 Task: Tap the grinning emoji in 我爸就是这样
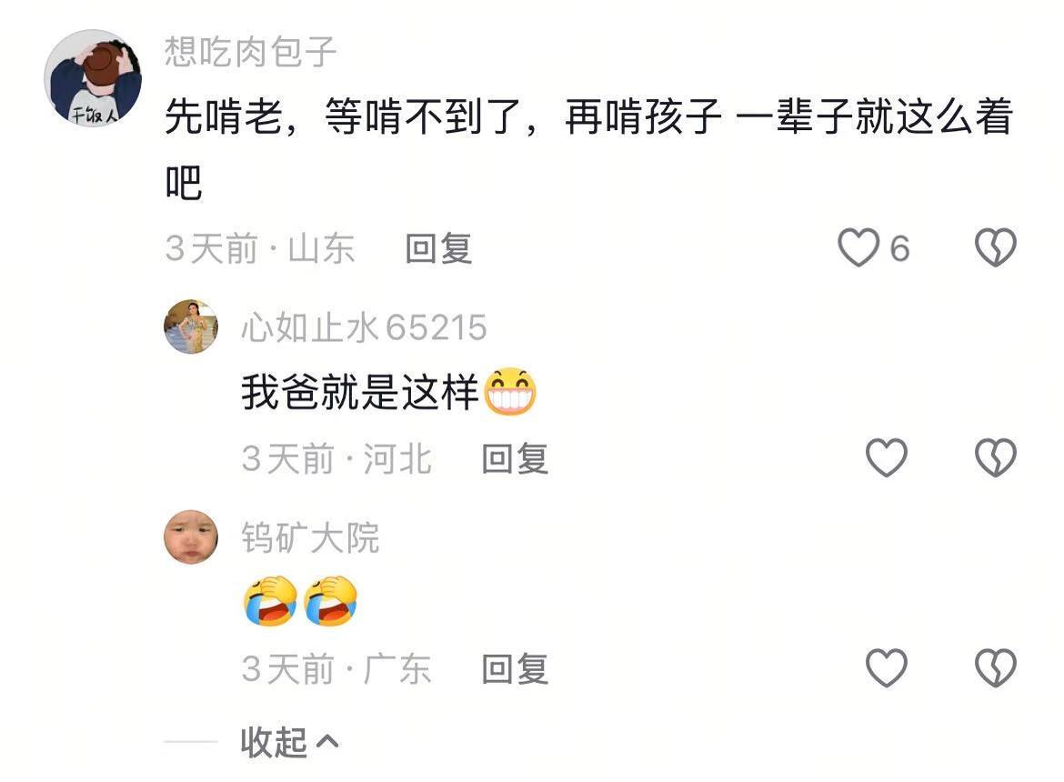(510, 392)
